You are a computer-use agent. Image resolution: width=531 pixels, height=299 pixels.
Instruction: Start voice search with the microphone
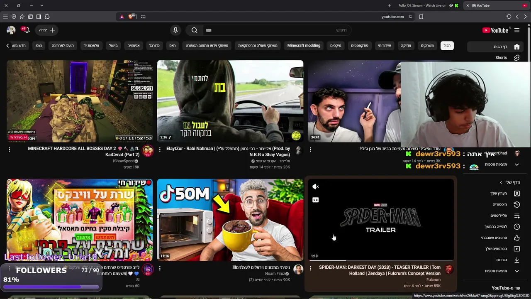pyautogui.click(x=175, y=30)
